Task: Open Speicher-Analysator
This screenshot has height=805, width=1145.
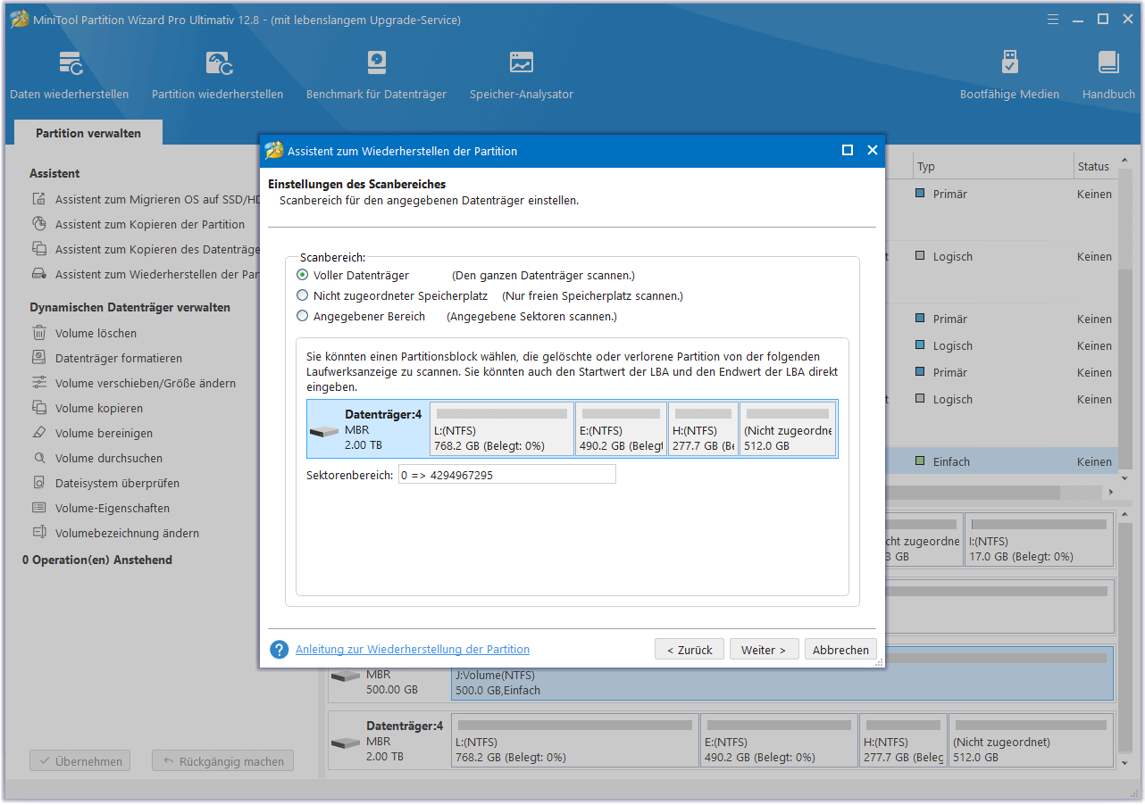Action: [x=522, y=76]
